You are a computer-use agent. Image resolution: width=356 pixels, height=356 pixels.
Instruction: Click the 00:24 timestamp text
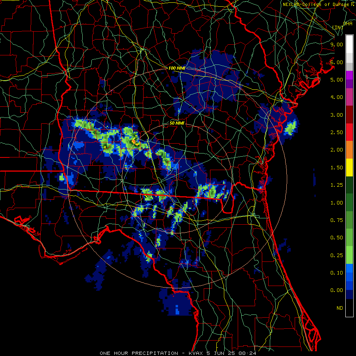pyautogui.click(x=248, y=353)
